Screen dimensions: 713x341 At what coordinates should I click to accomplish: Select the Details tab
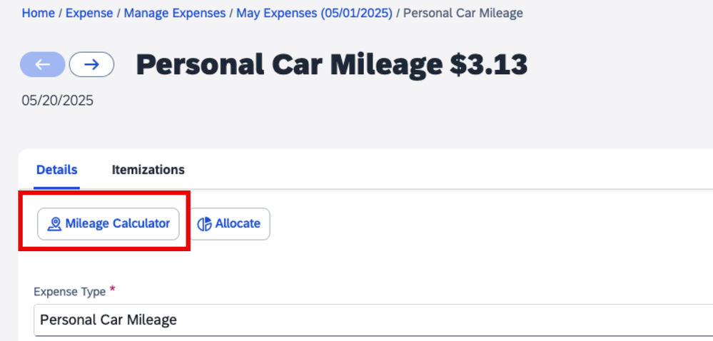pos(57,170)
